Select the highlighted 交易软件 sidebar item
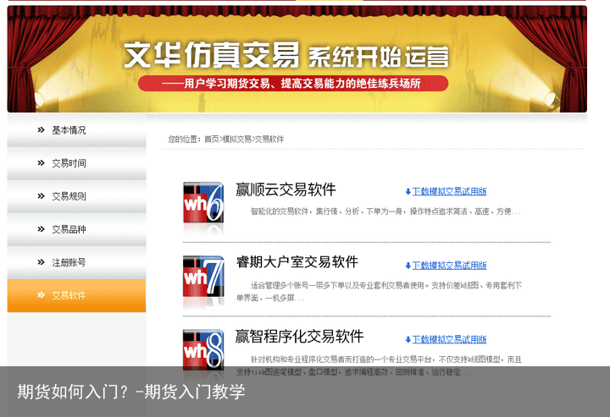This screenshot has height=417, width=610. (69, 295)
